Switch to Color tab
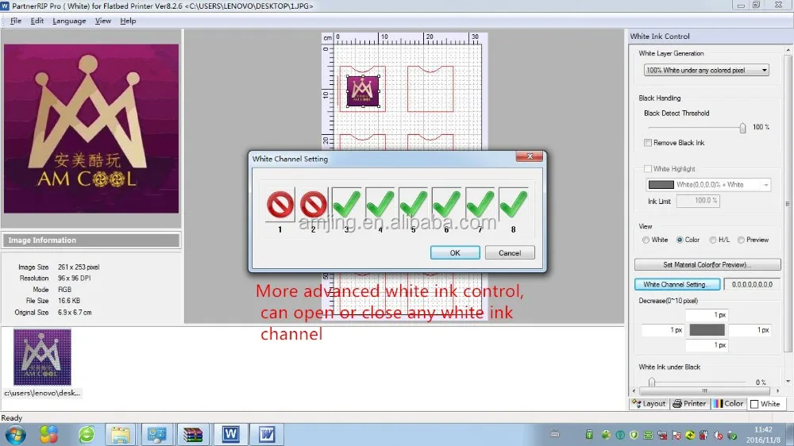The height and width of the screenshot is (446, 794). coord(729,403)
